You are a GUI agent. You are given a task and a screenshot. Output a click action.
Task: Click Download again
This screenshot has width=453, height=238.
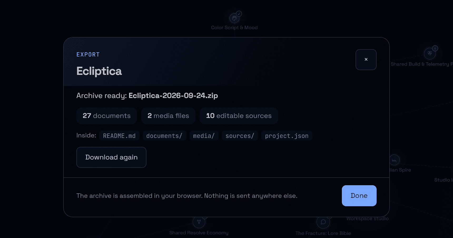pos(111,157)
